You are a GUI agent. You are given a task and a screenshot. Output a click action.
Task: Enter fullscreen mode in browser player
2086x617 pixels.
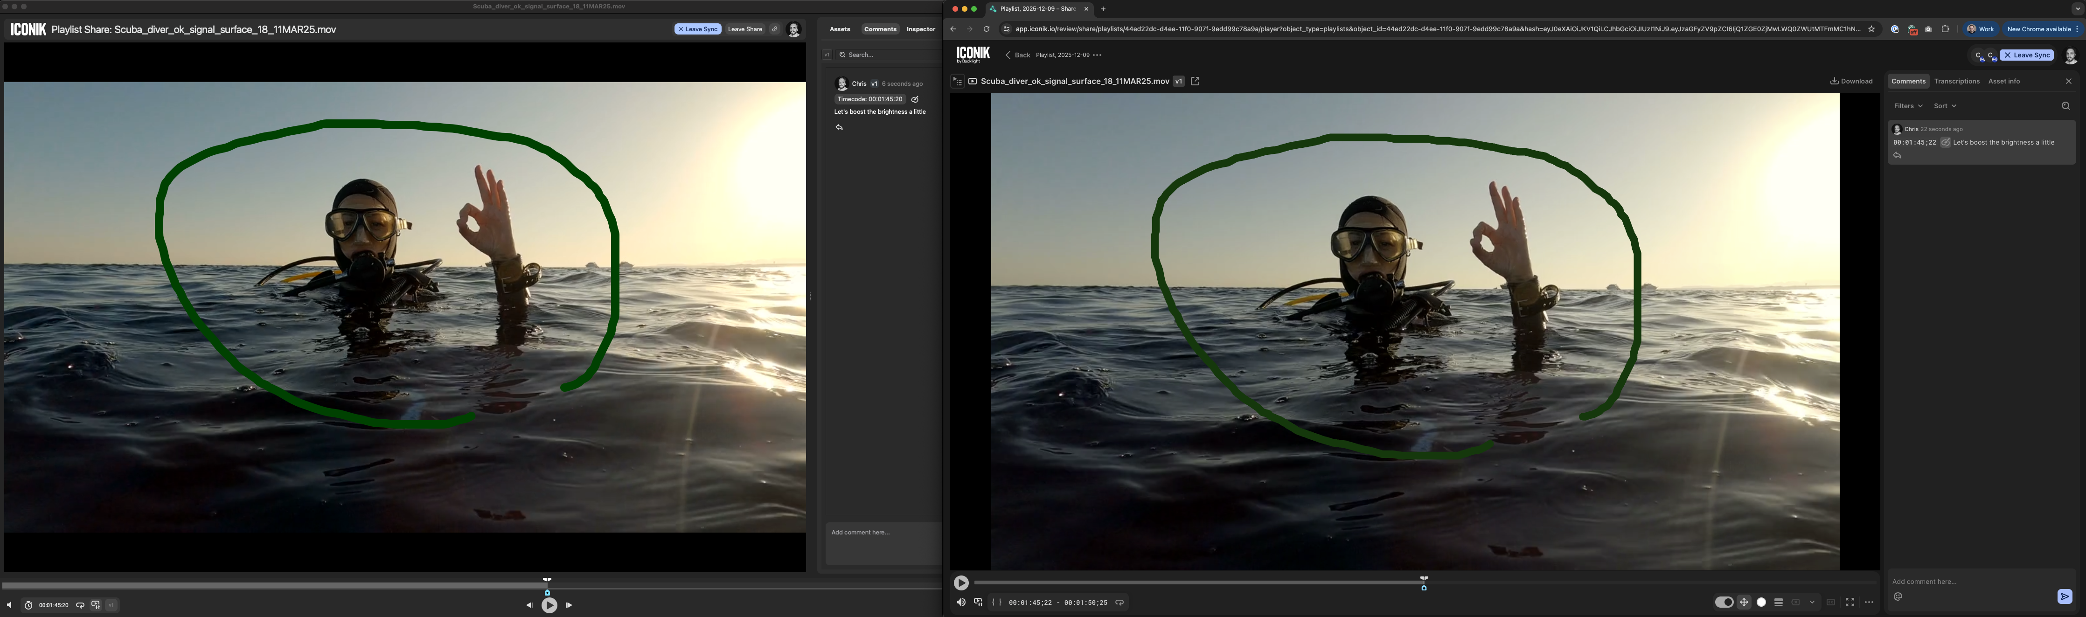click(x=1850, y=603)
